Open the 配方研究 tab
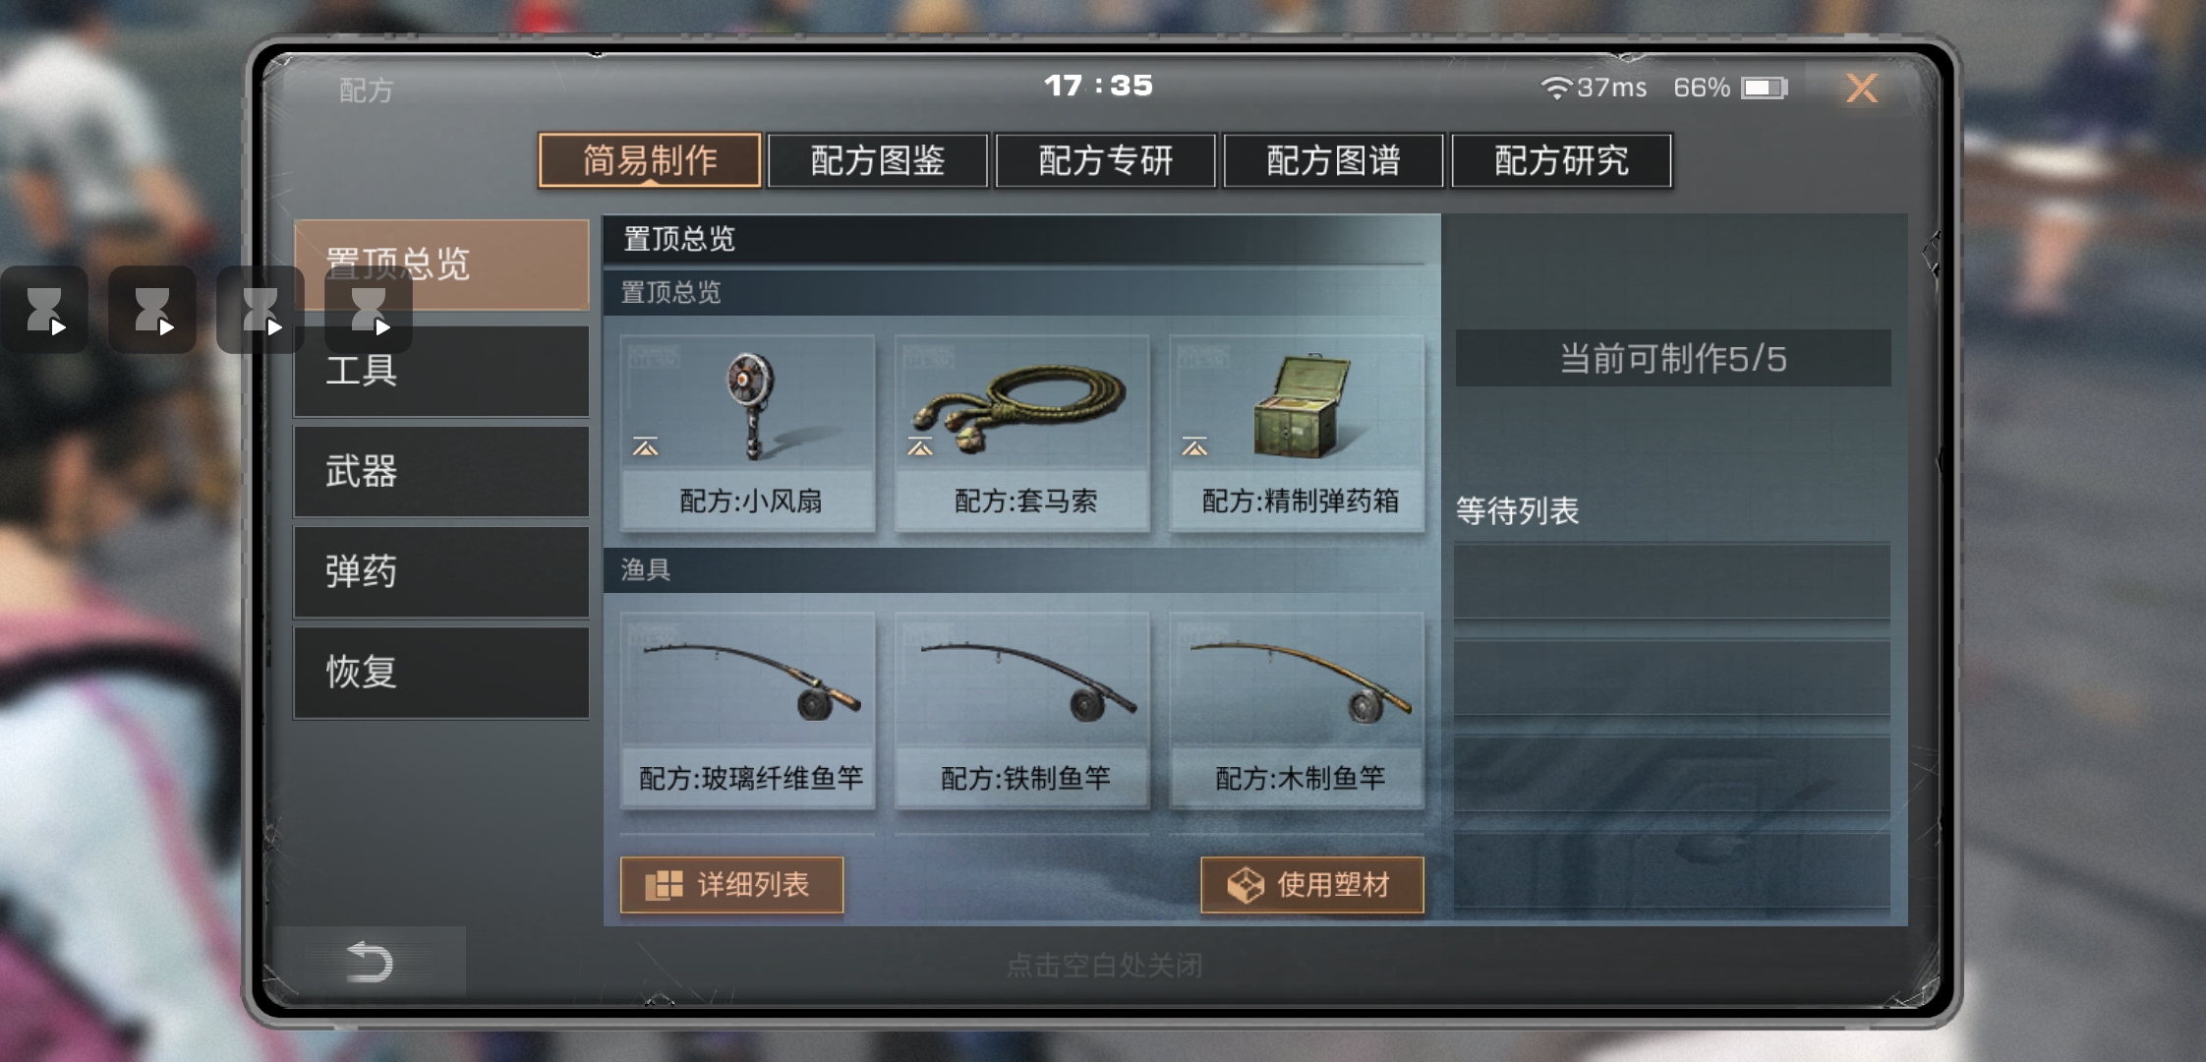2206x1062 pixels. coord(1562,160)
